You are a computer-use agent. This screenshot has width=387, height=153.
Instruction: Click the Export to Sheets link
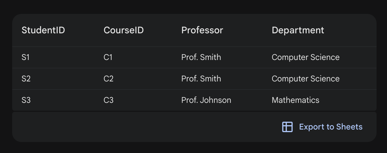330,127
